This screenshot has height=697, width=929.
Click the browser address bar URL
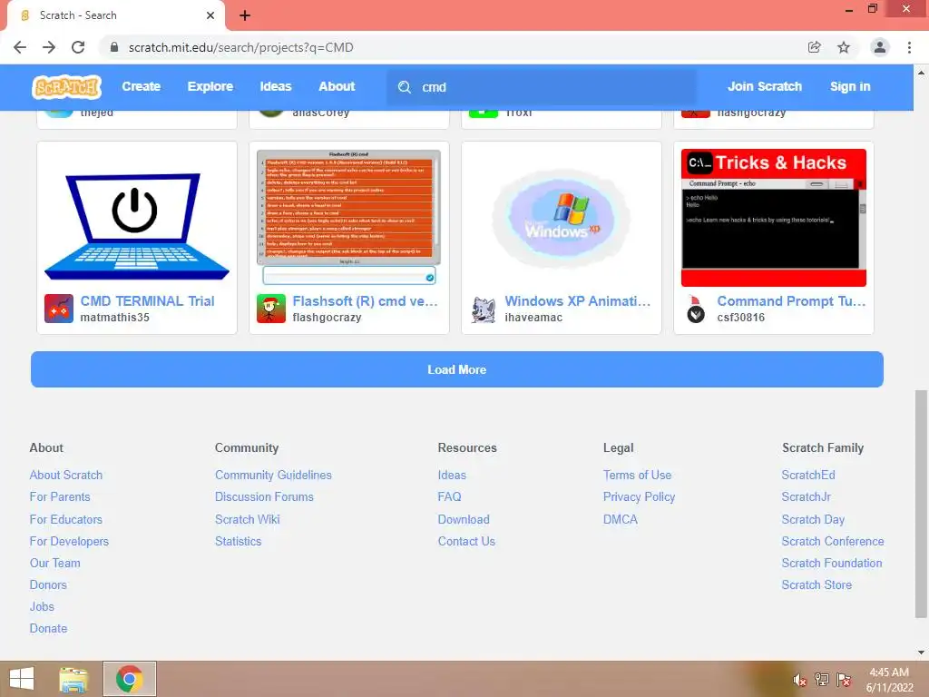click(240, 47)
